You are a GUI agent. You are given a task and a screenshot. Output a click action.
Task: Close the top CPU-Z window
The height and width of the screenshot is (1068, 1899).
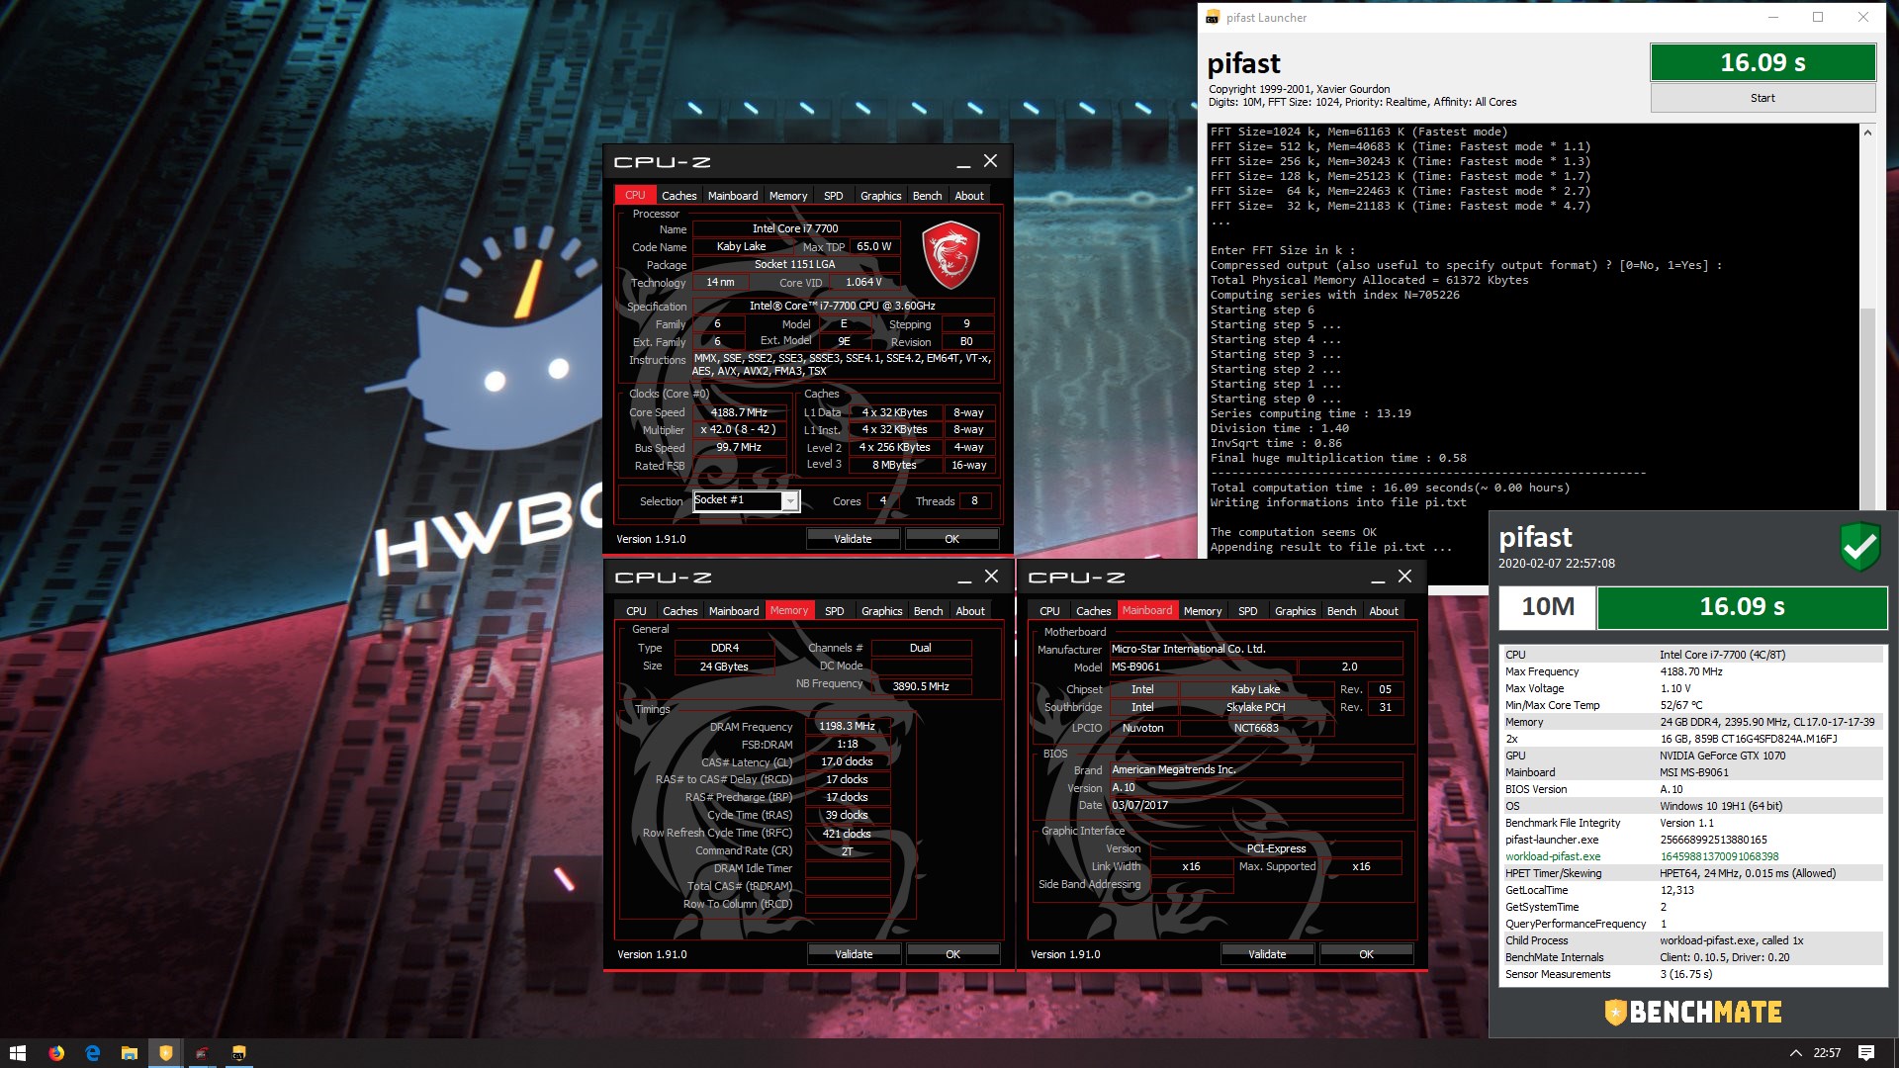990,160
